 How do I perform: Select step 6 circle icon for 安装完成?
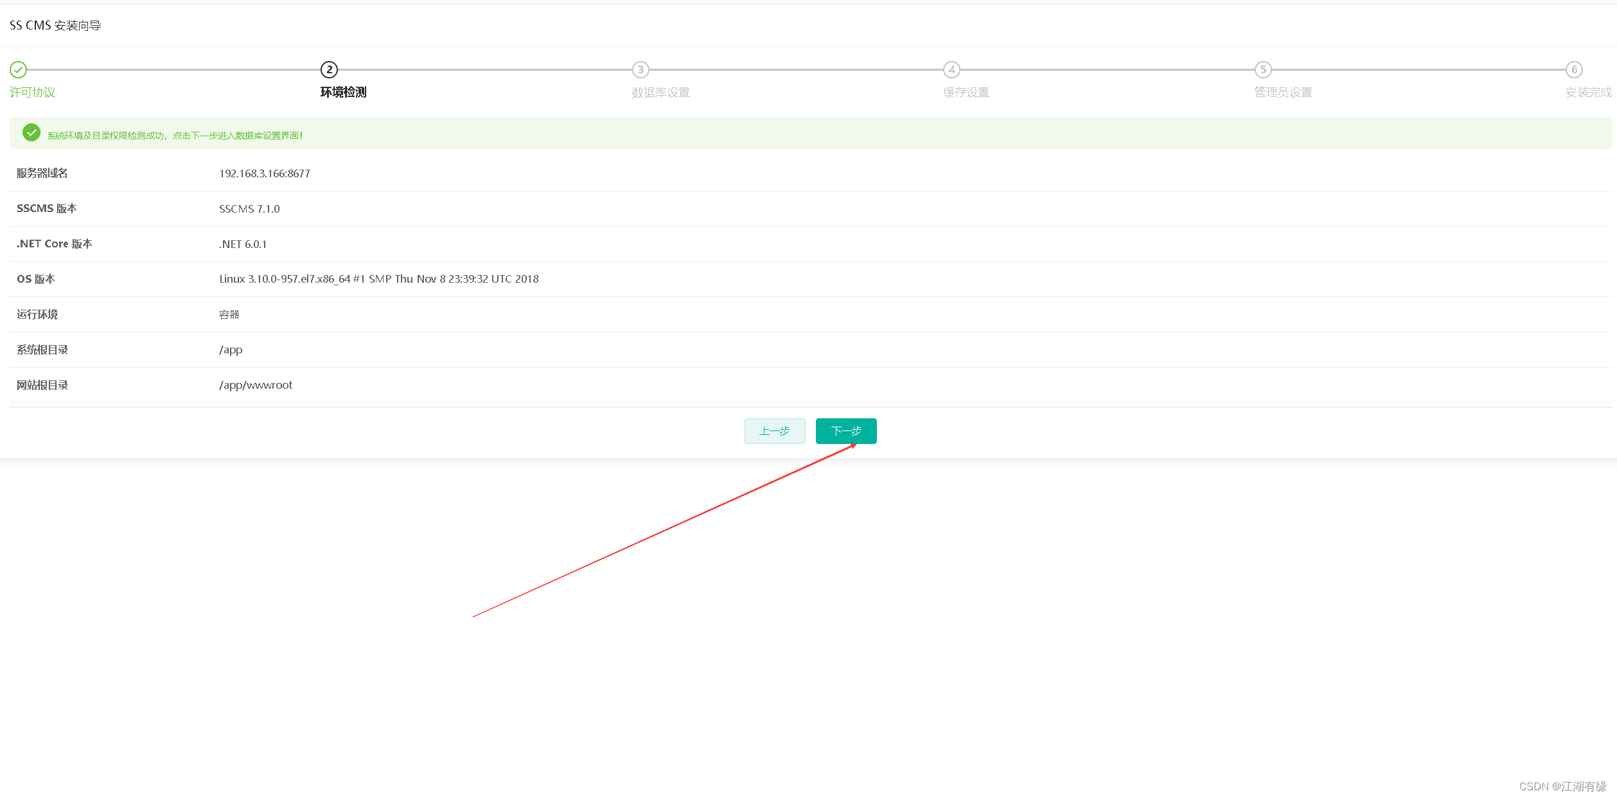(x=1574, y=69)
